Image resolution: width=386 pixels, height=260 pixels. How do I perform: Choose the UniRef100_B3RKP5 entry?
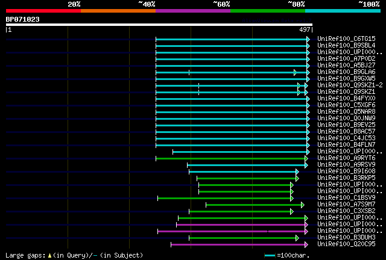point(346,178)
